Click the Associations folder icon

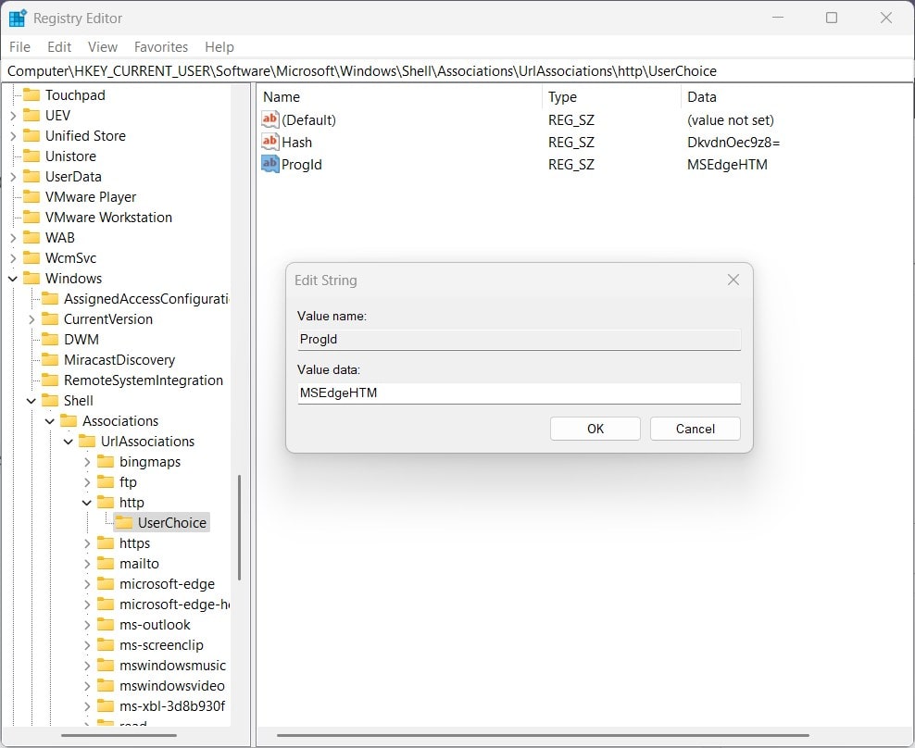tap(70, 420)
